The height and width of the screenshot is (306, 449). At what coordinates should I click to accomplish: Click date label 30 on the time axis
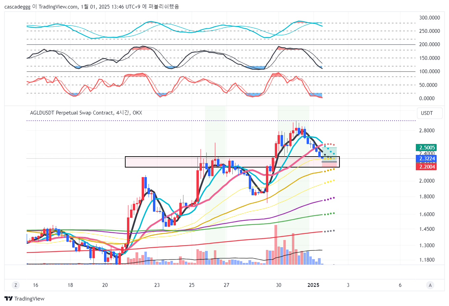click(x=279, y=285)
